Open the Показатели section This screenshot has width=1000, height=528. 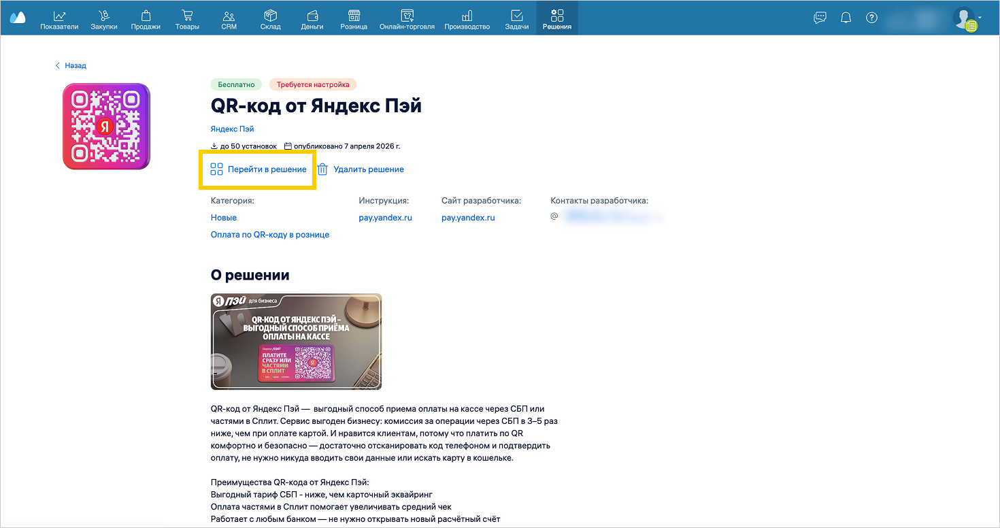pyautogui.click(x=59, y=18)
